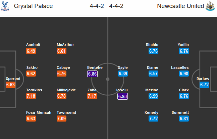Click Gayle's 6.39 rating badge
Image resolution: width=217 pixels, height=139 pixels.
click(123, 74)
